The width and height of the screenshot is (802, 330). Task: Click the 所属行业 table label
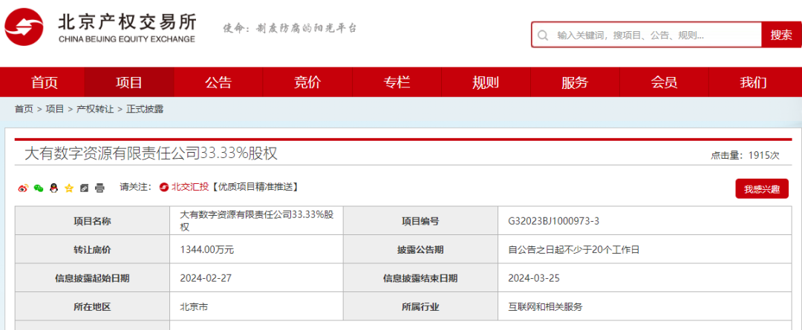coord(420,307)
